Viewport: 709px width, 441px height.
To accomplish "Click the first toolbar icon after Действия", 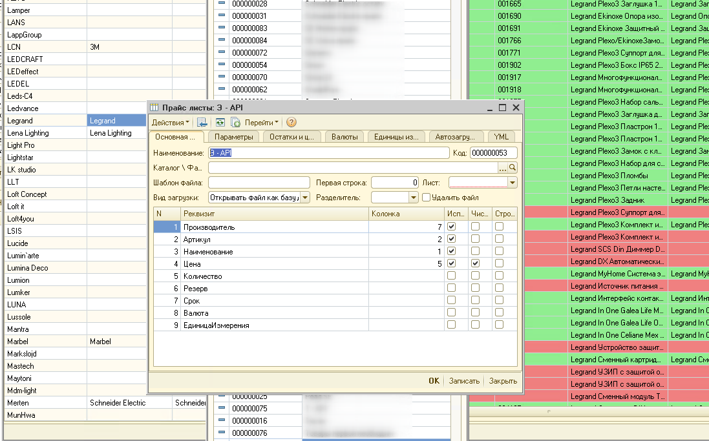I will point(202,122).
